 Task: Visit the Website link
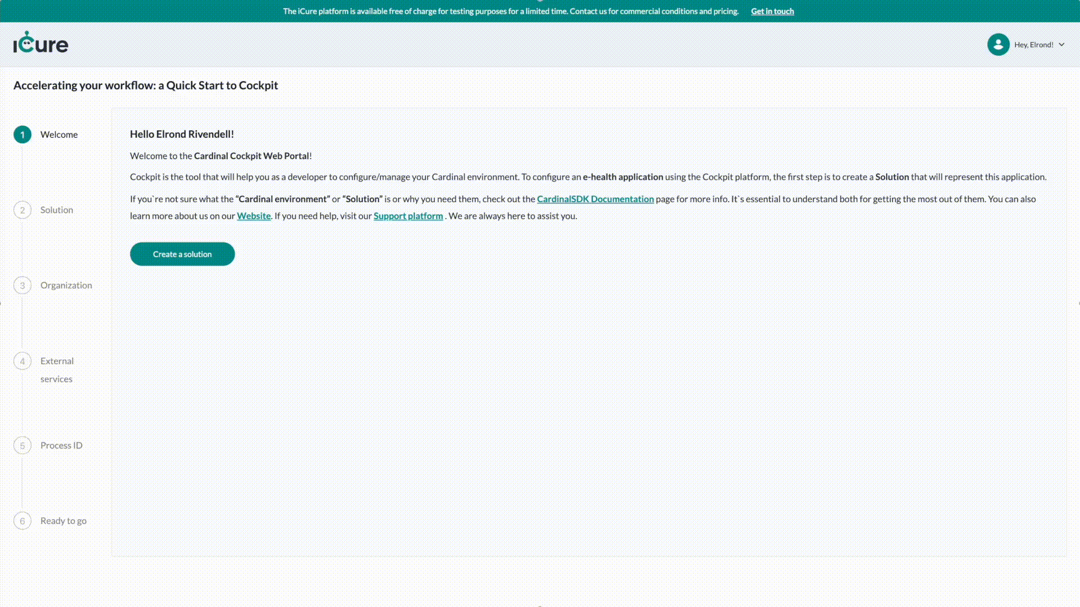pos(254,216)
